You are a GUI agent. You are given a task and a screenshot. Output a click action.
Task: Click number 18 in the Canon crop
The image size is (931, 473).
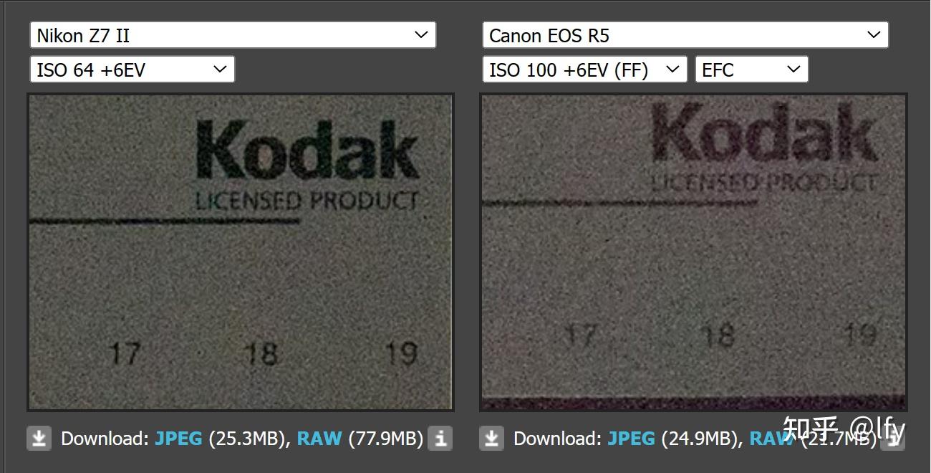[718, 335]
